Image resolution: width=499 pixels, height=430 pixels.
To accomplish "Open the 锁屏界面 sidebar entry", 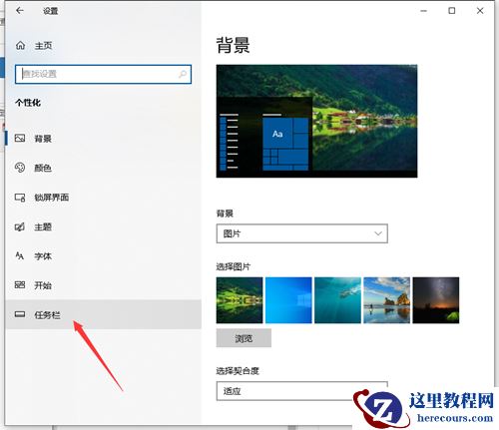I will tap(103, 198).
